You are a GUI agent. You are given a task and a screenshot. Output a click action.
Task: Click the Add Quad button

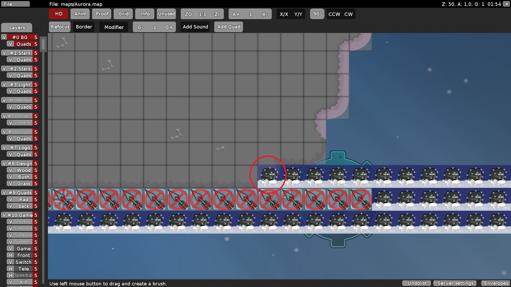point(229,27)
